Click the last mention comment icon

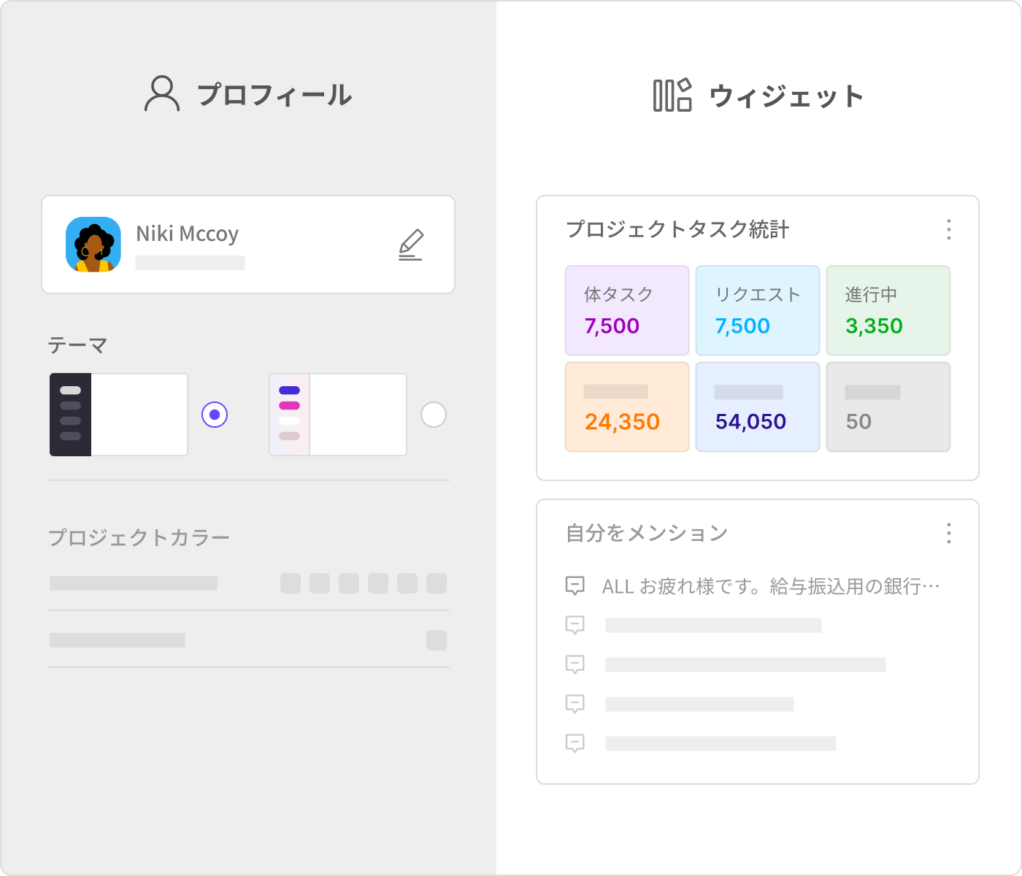tap(575, 743)
